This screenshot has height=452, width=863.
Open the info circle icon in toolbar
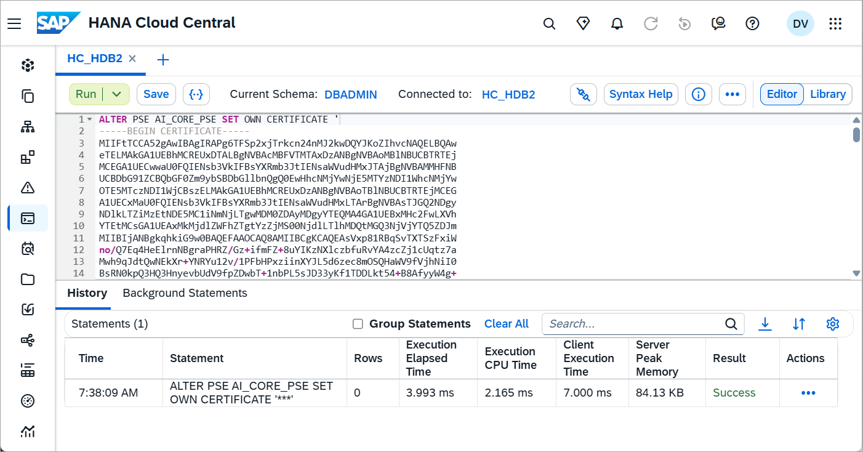coord(698,94)
